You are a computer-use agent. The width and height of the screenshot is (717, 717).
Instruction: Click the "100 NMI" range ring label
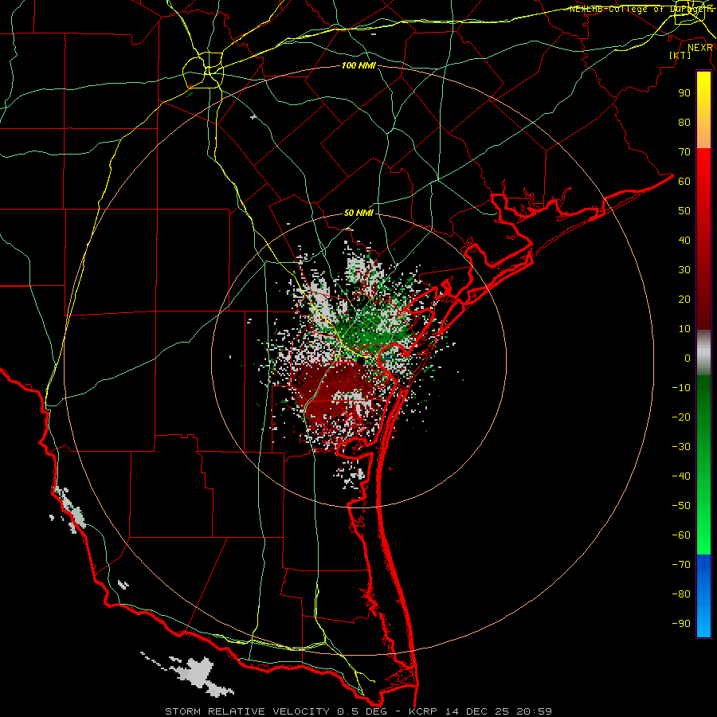[x=358, y=66]
